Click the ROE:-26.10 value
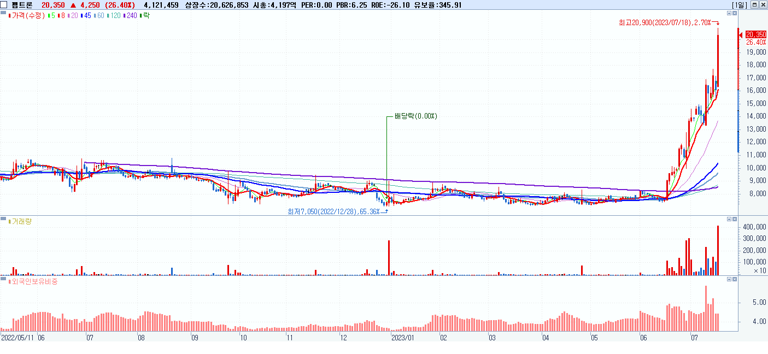 [x=391, y=4]
